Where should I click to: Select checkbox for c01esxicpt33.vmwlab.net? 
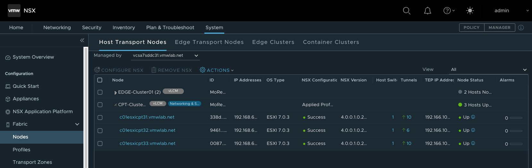tap(100, 144)
